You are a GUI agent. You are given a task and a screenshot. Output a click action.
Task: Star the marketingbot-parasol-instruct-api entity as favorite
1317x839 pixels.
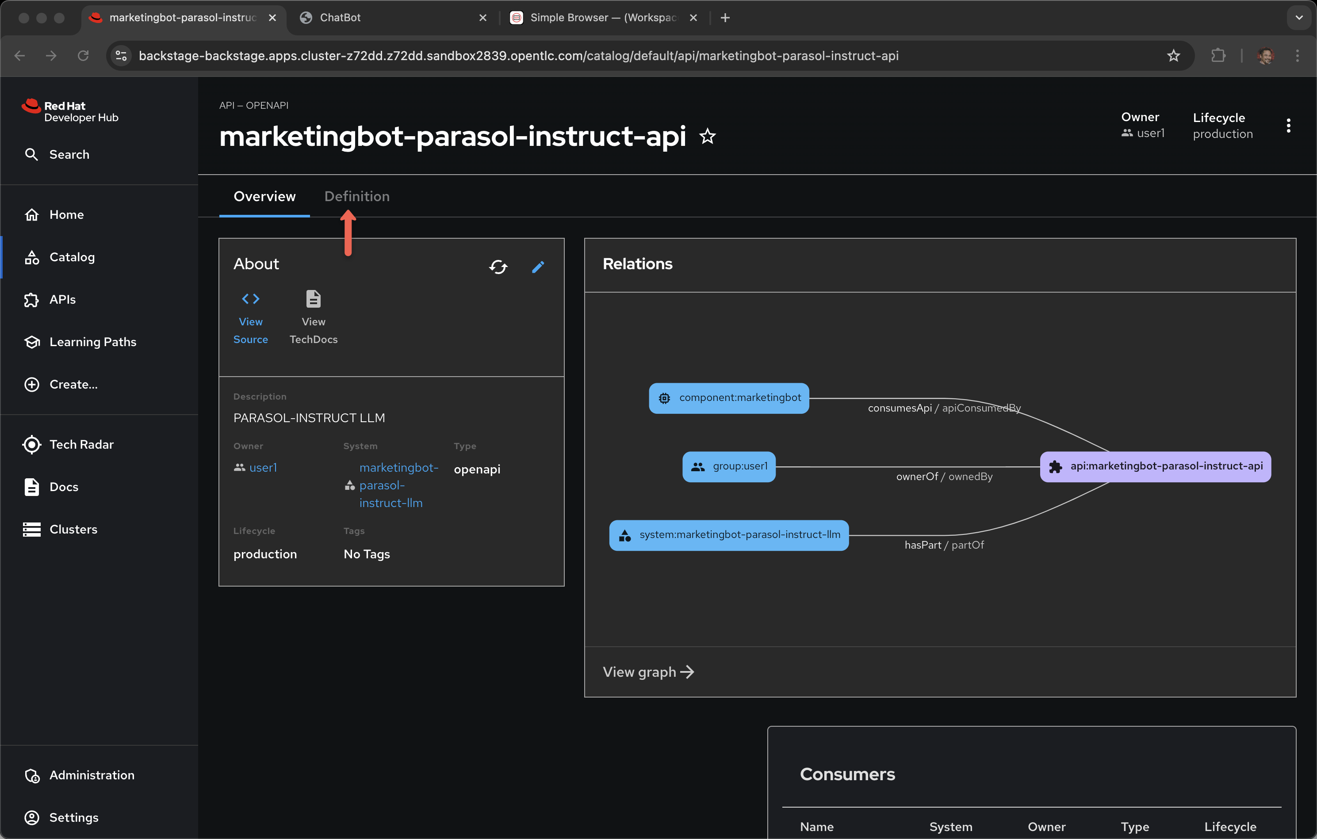tap(707, 136)
